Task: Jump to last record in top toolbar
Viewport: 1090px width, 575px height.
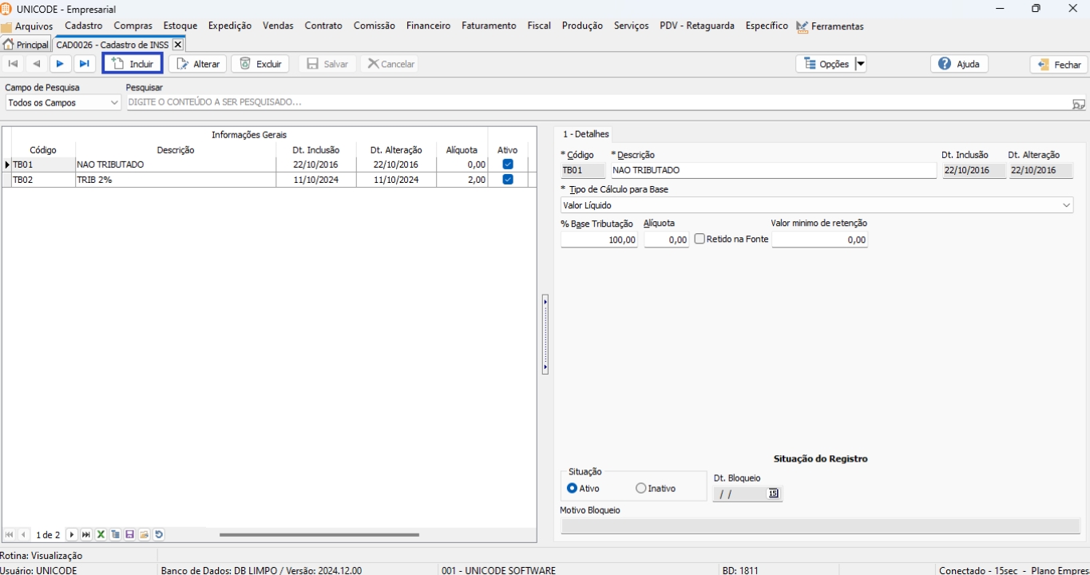Action: pos(84,64)
